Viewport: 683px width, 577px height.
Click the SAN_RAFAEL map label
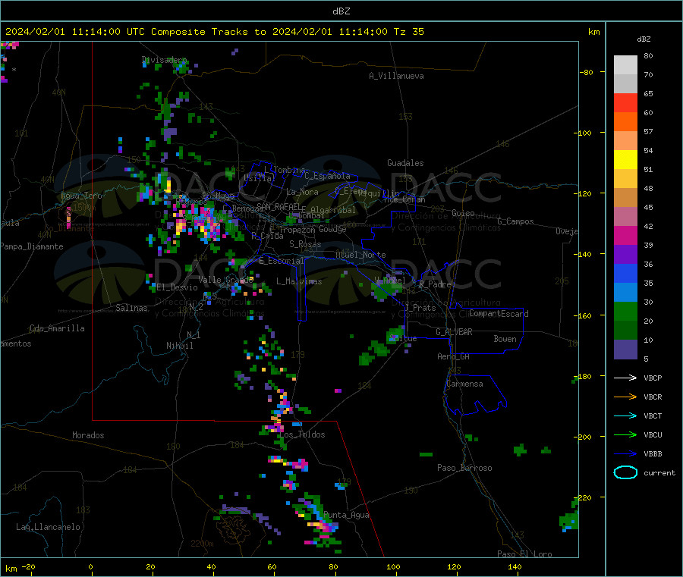(x=278, y=206)
